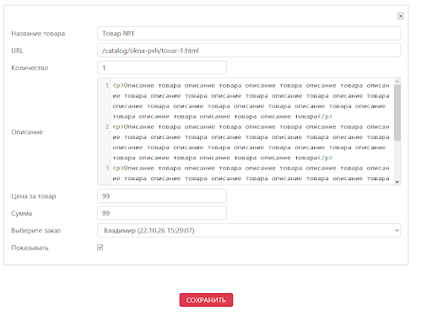Click scrollbar down arrow in description editor

pyautogui.click(x=397, y=182)
